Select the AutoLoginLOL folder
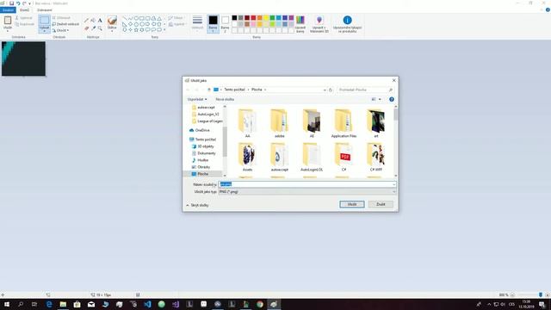Image resolution: width=551 pixels, height=310 pixels. 312,157
